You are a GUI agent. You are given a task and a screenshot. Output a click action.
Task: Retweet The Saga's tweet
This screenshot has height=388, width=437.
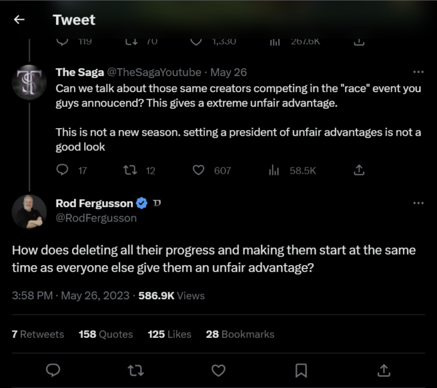click(x=130, y=170)
